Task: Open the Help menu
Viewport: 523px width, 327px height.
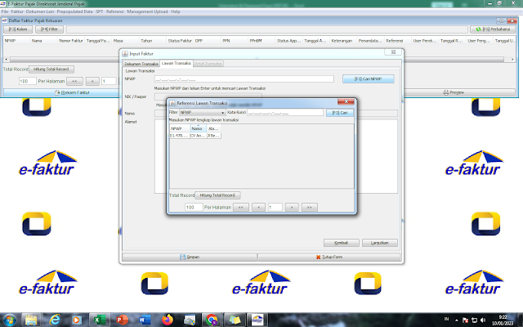Action: pyautogui.click(x=176, y=11)
